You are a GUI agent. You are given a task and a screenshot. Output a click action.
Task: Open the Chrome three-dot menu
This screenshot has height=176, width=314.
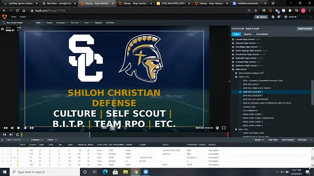click(x=310, y=10)
